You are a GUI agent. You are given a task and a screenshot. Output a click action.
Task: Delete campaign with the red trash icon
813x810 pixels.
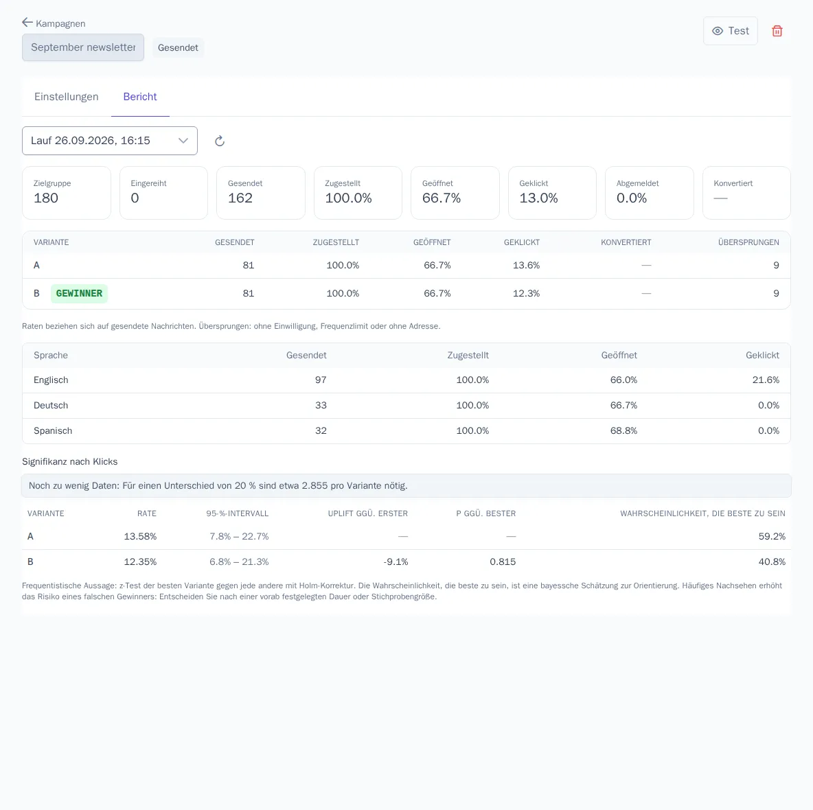click(777, 31)
